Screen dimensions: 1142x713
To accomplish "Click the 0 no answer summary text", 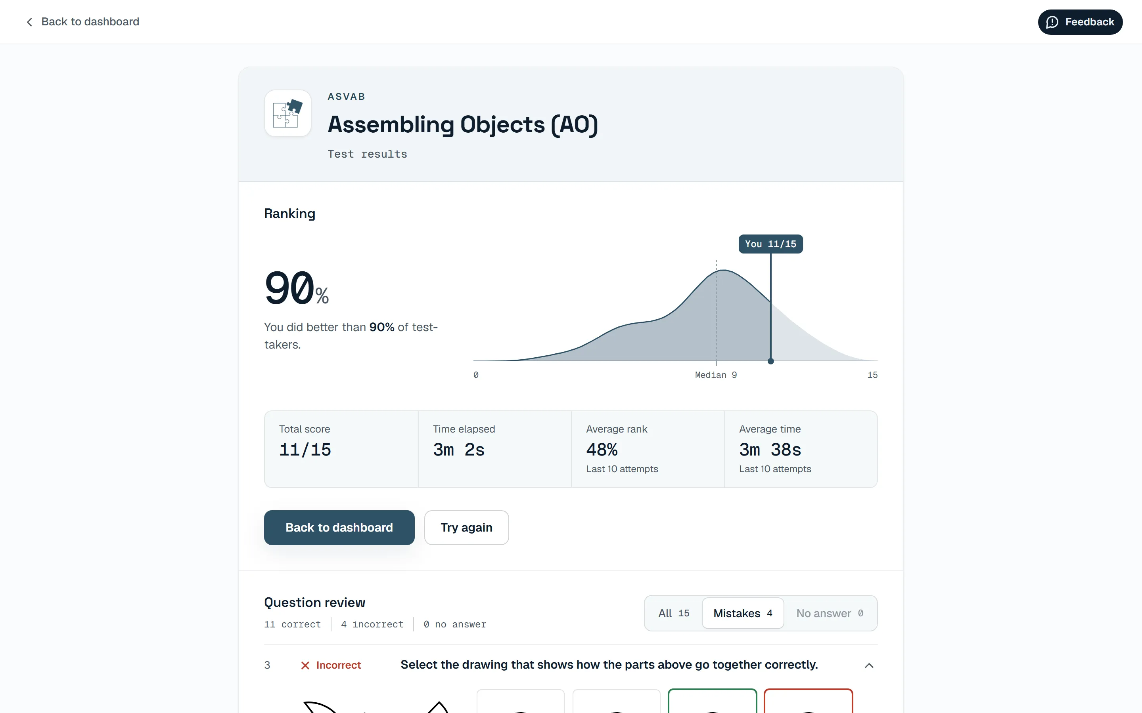I will (x=454, y=624).
